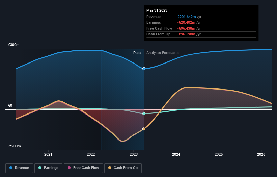Toggle the Revenue series in the legend
This screenshot has width=277, height=177.
pos(19,168)
